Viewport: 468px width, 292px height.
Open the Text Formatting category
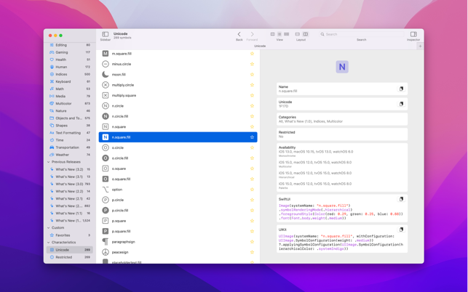[x=70, y=133]
